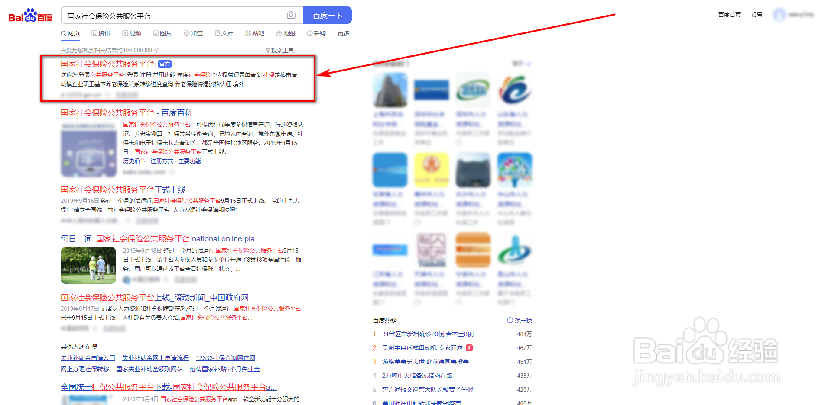This screenshot has height=405, width=825.
Task: Click the Baike result thumbnail
Action: point(89,149)
